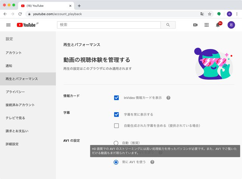Viewport: 242px width, 179px height.
Task: Select 常に AV1 を使う radio button
Action: (116, 162)
